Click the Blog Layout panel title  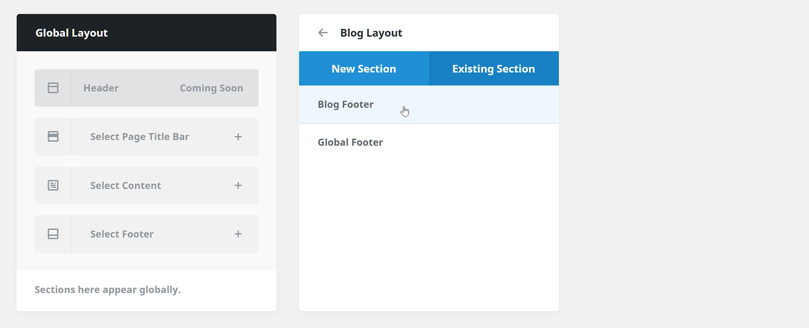pos(371,33)
